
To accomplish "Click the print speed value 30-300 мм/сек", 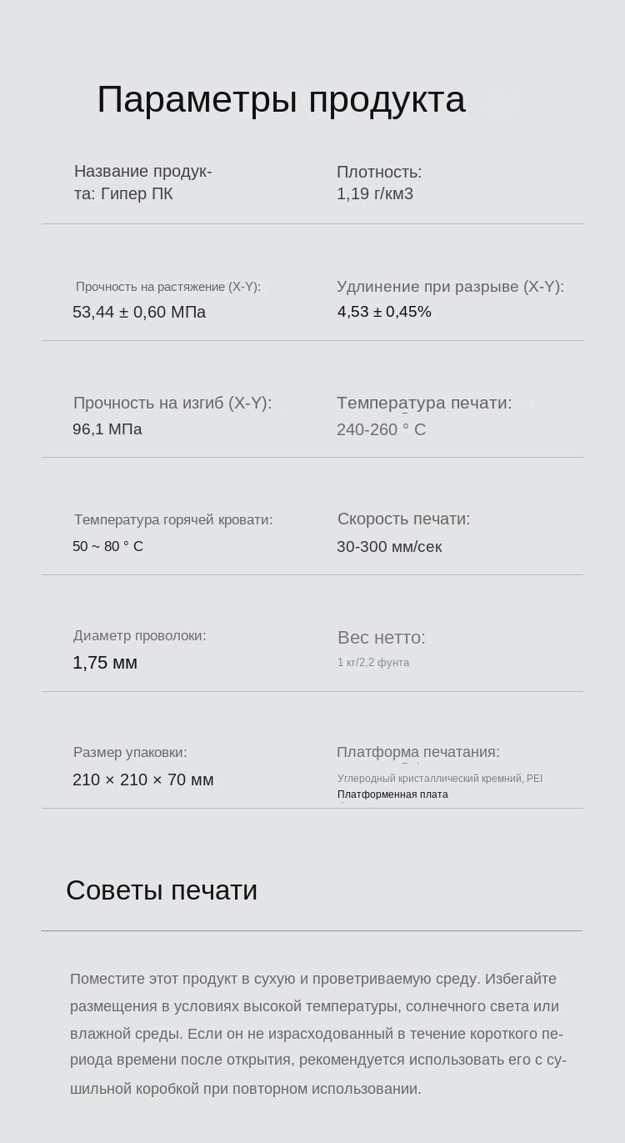I will click(389, 547).
